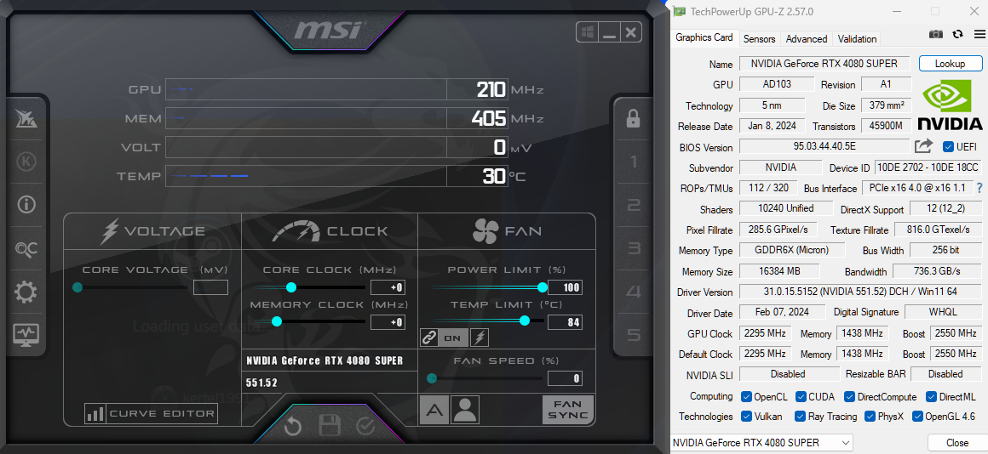Click the user defined fan profile icon
Image resolution: width=988 pixels, height=454 pixels.
click(464, 410)
